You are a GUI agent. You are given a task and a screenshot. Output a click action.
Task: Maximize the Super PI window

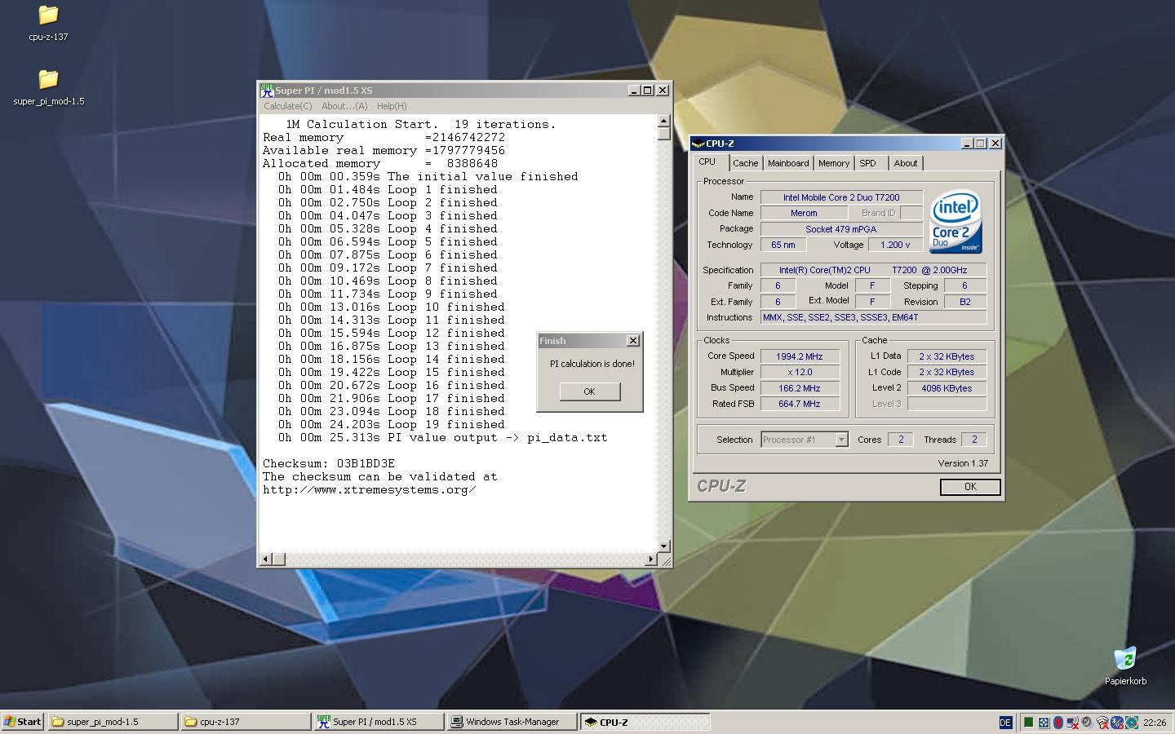tap(648, 91)
